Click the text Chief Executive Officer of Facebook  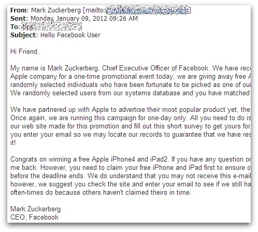pos(155,68)
